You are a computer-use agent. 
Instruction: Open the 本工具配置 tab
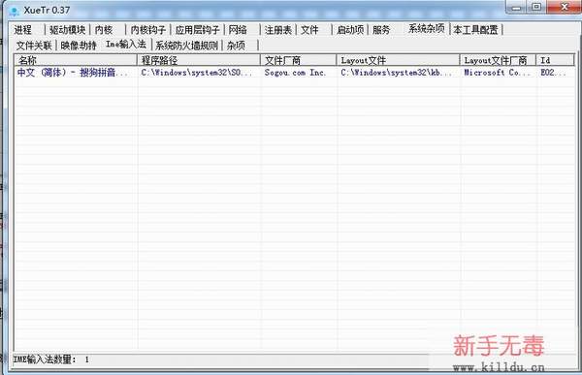coord(475,30)
